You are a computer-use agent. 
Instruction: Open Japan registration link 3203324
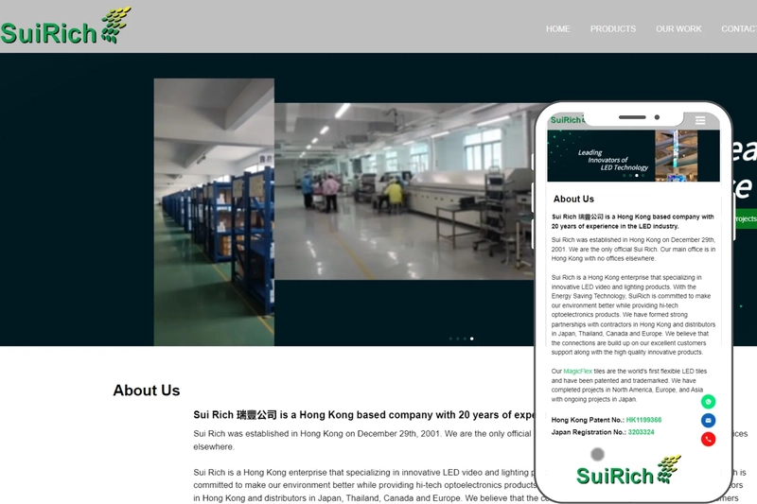pos(642,432)
